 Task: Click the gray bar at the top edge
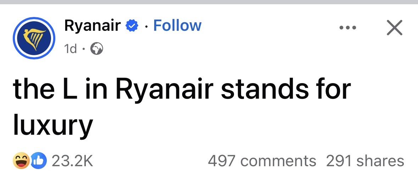(209, 2)
